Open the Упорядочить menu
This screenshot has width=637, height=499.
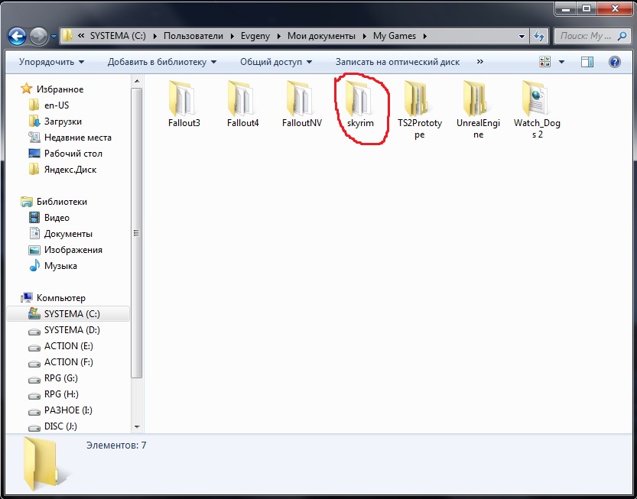51,62
